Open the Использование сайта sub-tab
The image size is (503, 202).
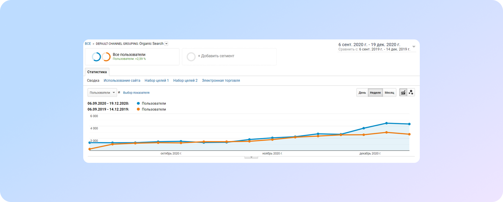tap(122, 81)
